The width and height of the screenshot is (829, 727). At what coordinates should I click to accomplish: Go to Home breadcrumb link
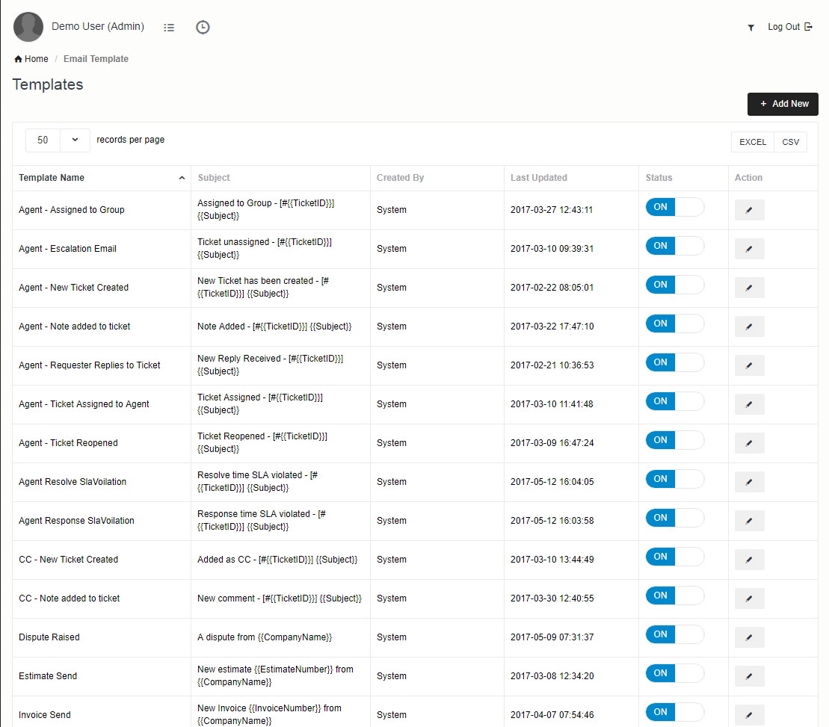click(x=31, y=59)
